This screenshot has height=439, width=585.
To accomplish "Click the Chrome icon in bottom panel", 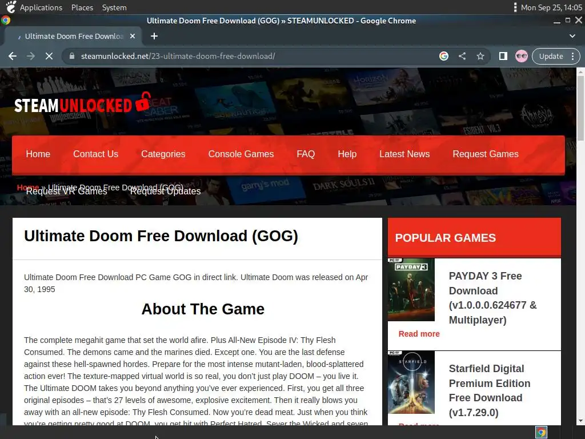I will tap(541, 432).
